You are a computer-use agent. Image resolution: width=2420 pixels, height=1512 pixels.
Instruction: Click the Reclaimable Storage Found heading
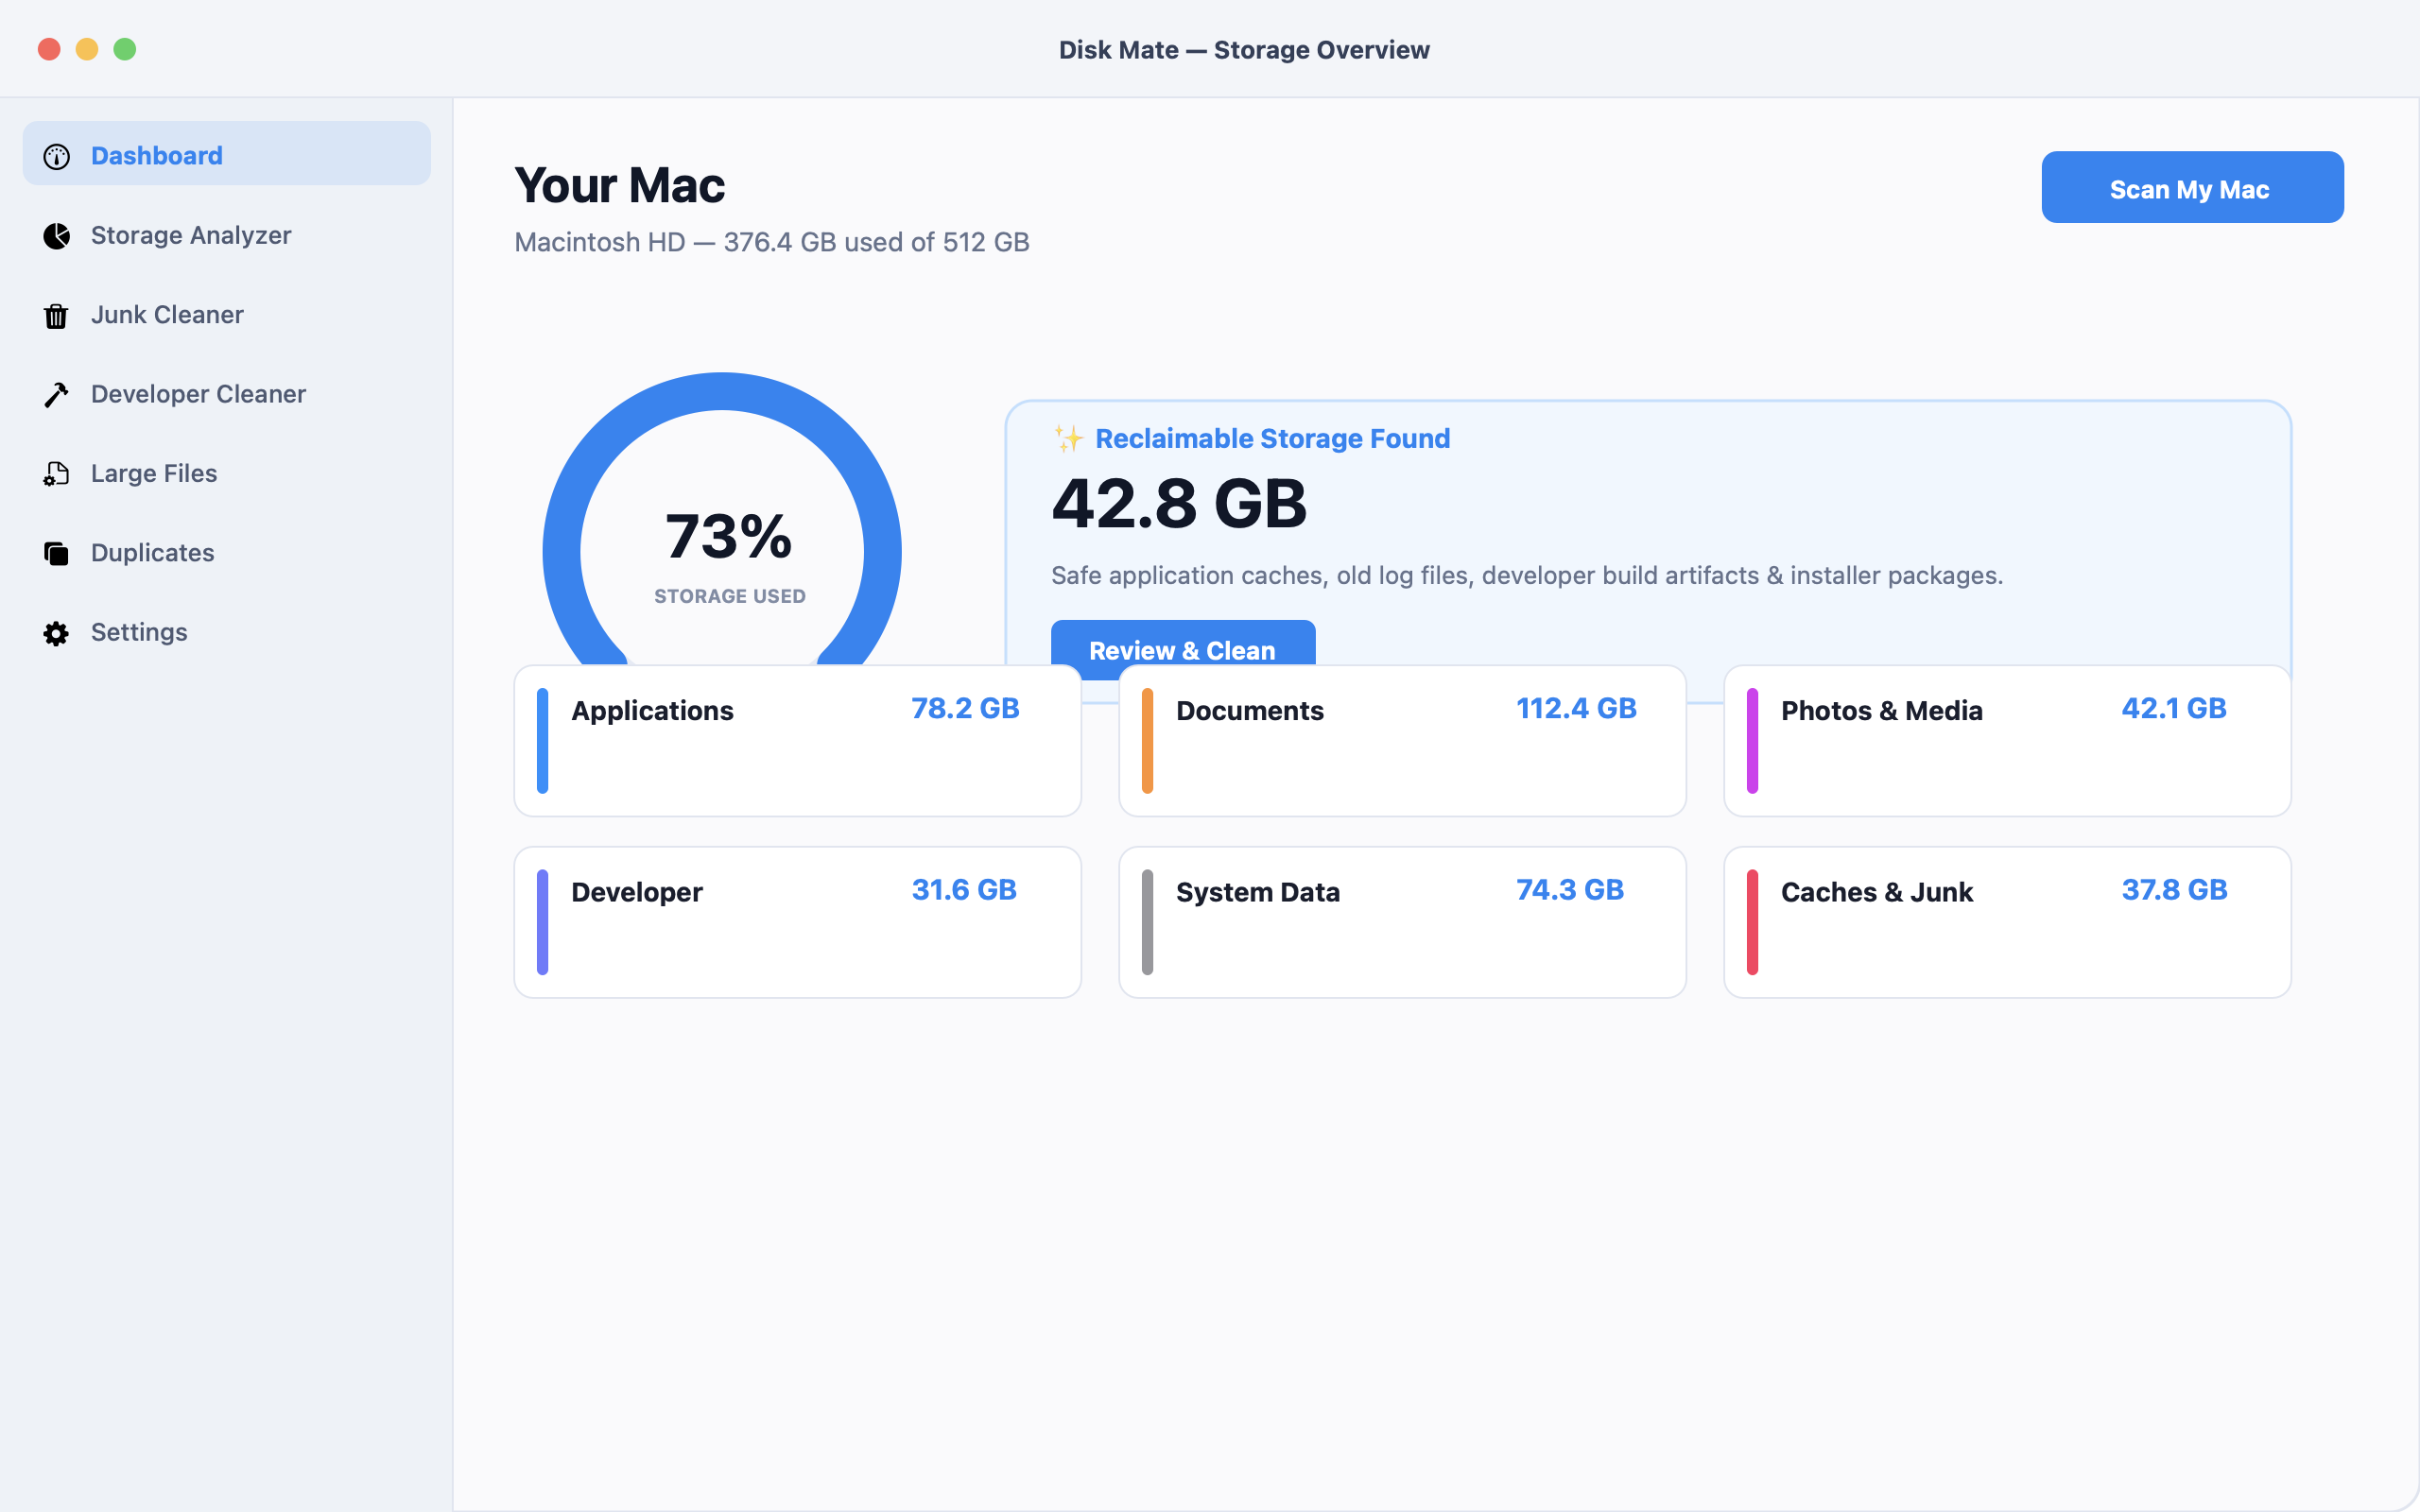1272,438
